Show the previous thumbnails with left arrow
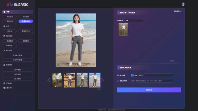 click(x=49, y=80)
